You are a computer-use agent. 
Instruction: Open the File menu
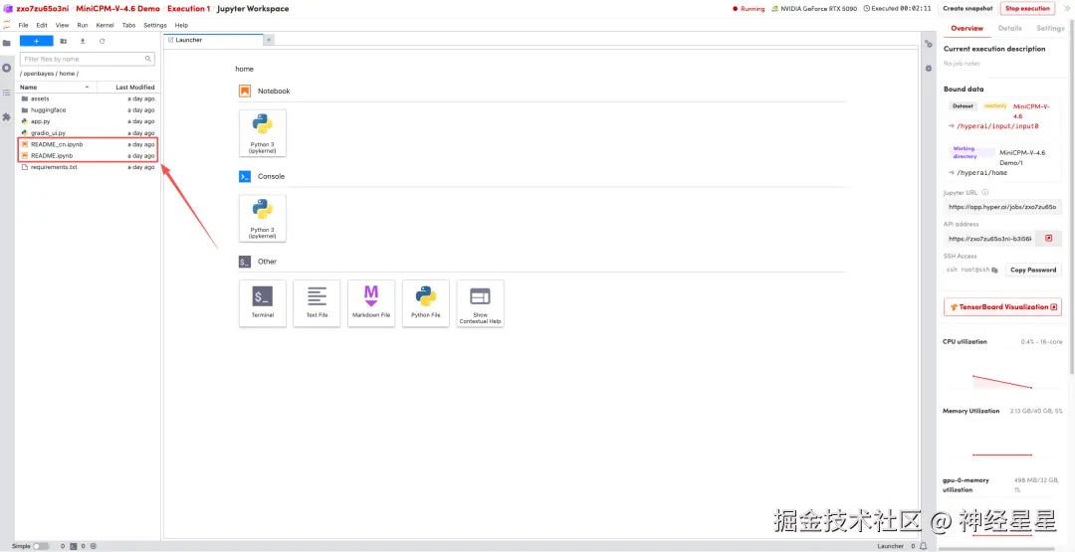pos(23,25)
